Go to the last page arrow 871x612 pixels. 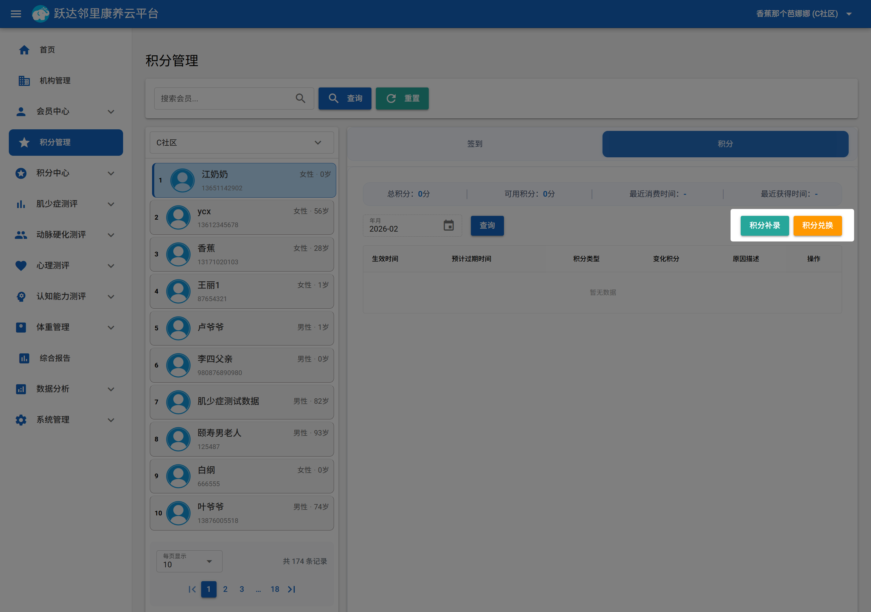pos(291,589)
